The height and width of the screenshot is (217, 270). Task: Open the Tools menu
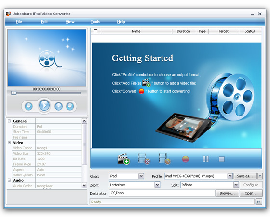point(95,22)
